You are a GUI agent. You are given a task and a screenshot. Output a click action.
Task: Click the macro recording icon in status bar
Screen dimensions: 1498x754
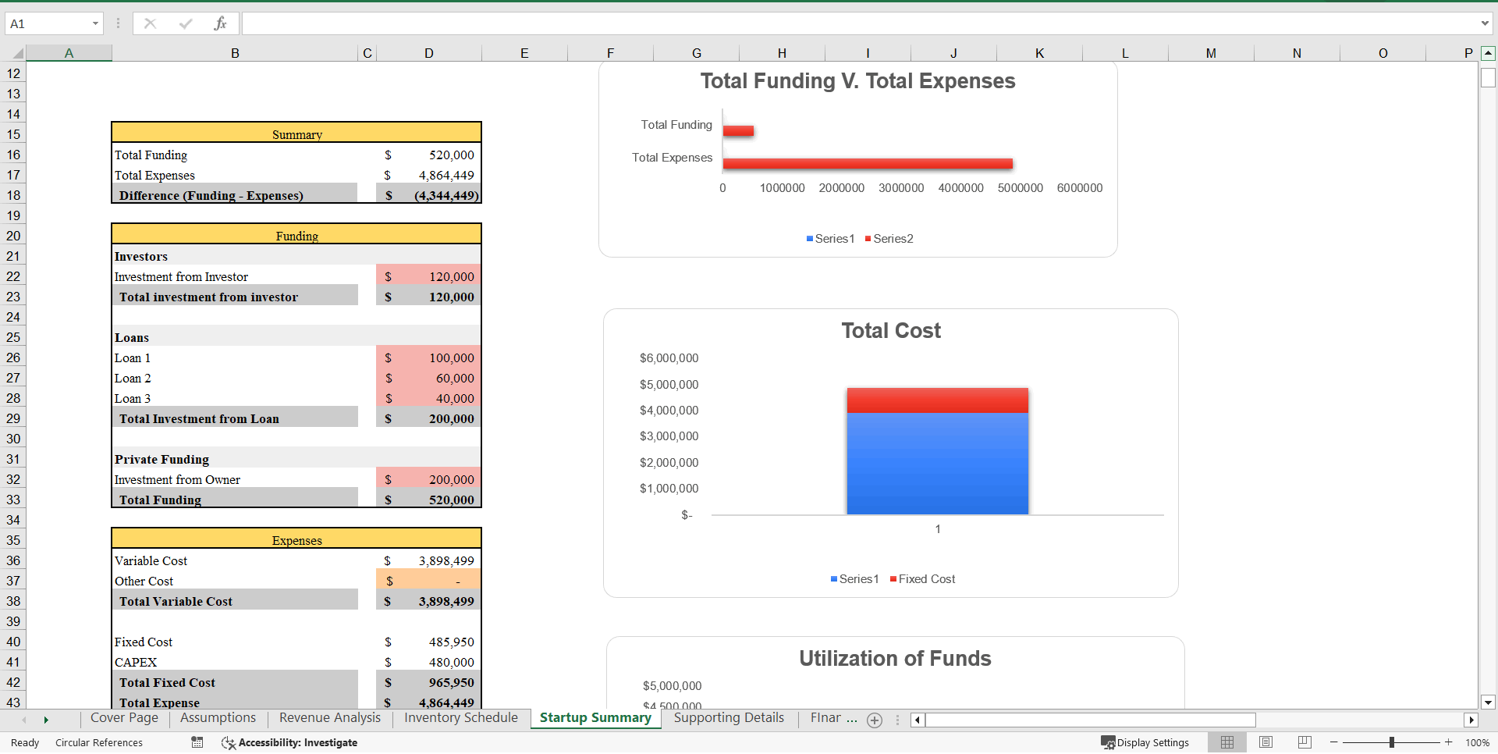(x=197, y=742)
